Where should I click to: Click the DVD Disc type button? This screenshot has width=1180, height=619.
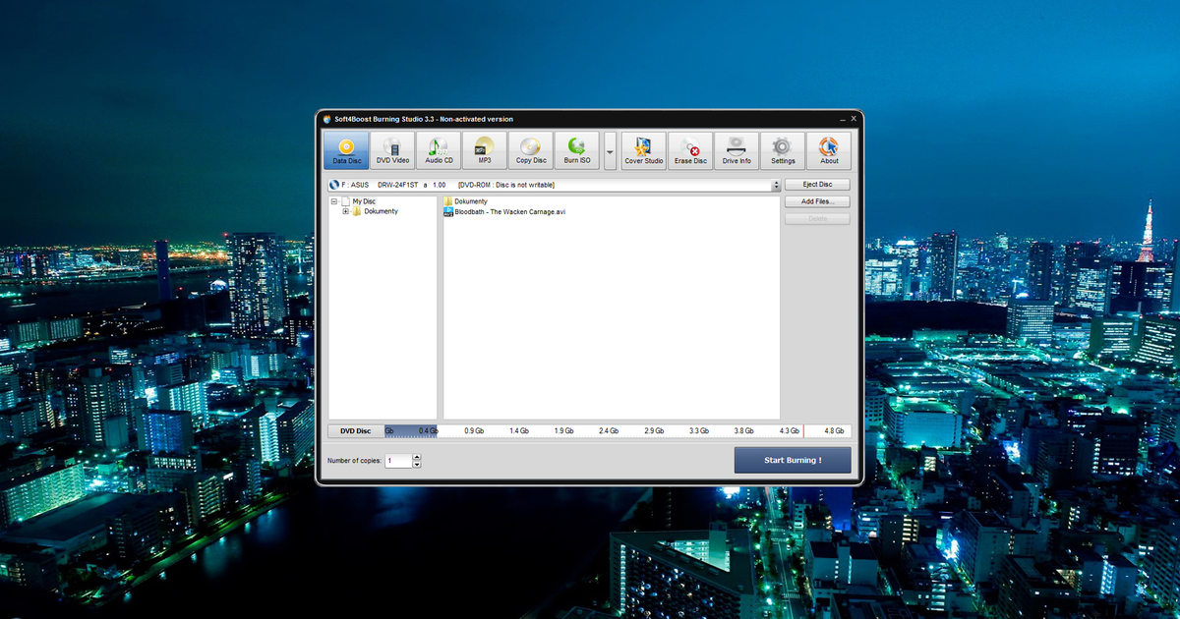tap(356, 431)
